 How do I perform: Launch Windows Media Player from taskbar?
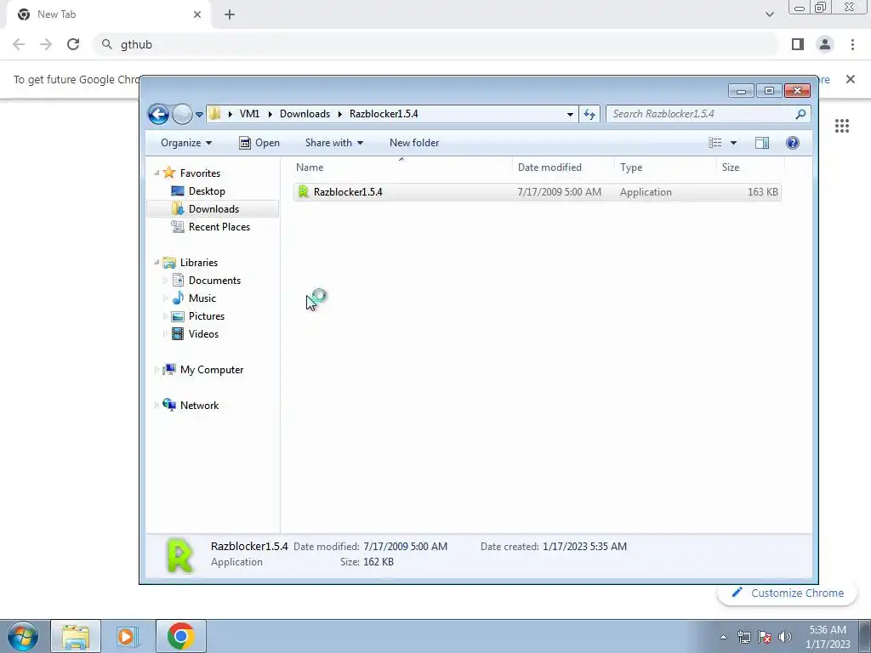(128, 636)
